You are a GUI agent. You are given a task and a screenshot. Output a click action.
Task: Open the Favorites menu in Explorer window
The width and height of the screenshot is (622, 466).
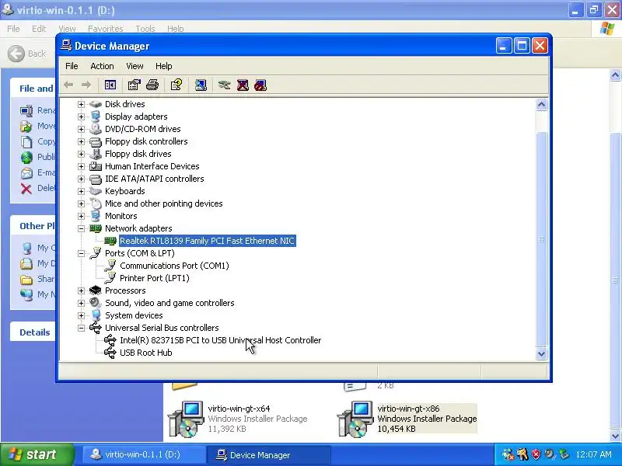105,29
